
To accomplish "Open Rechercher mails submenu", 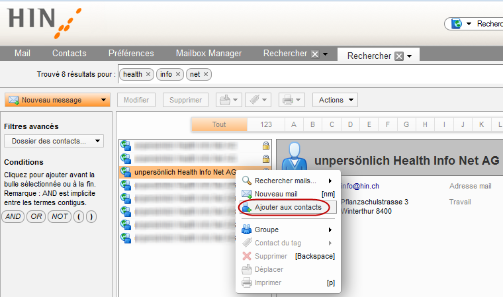I will 288,181.
